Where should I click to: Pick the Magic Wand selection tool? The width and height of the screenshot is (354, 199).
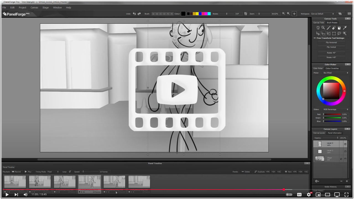[345, 33]
